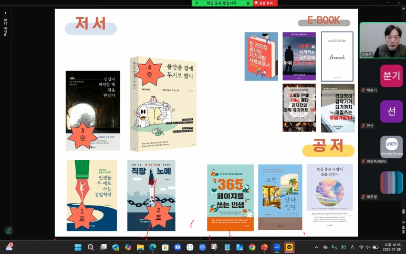Click the 4호 star badge
This screenshot has width=406, height=254.
tap(149, 72)
